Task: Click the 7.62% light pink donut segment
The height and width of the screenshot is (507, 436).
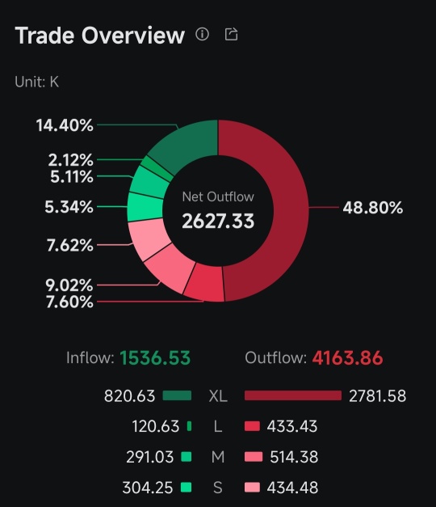Action: (147, 238)
